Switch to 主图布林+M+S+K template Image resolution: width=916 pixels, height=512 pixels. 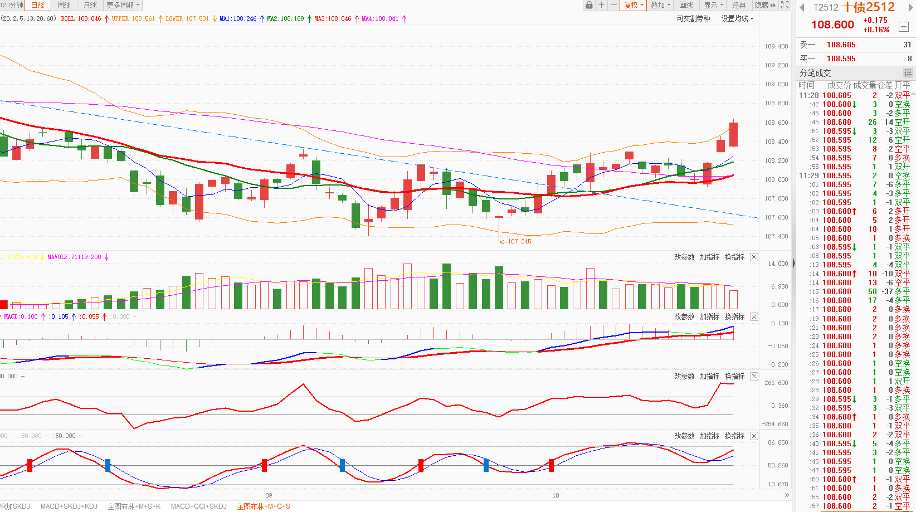(134, 506)
